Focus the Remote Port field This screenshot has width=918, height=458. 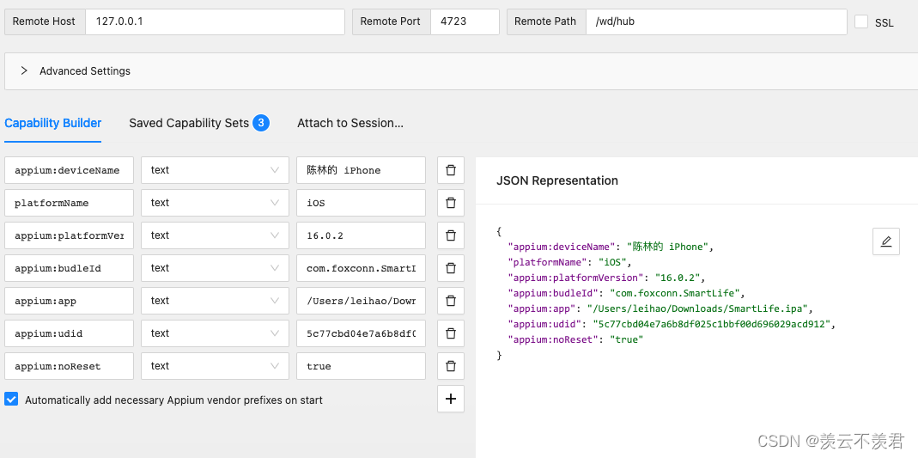pos(464,21)
